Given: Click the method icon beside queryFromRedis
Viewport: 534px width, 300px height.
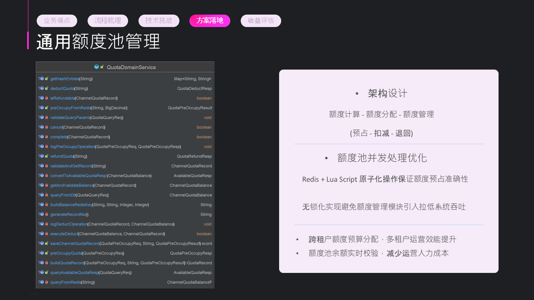Looking at the screenshot, I should coord(42,282).
